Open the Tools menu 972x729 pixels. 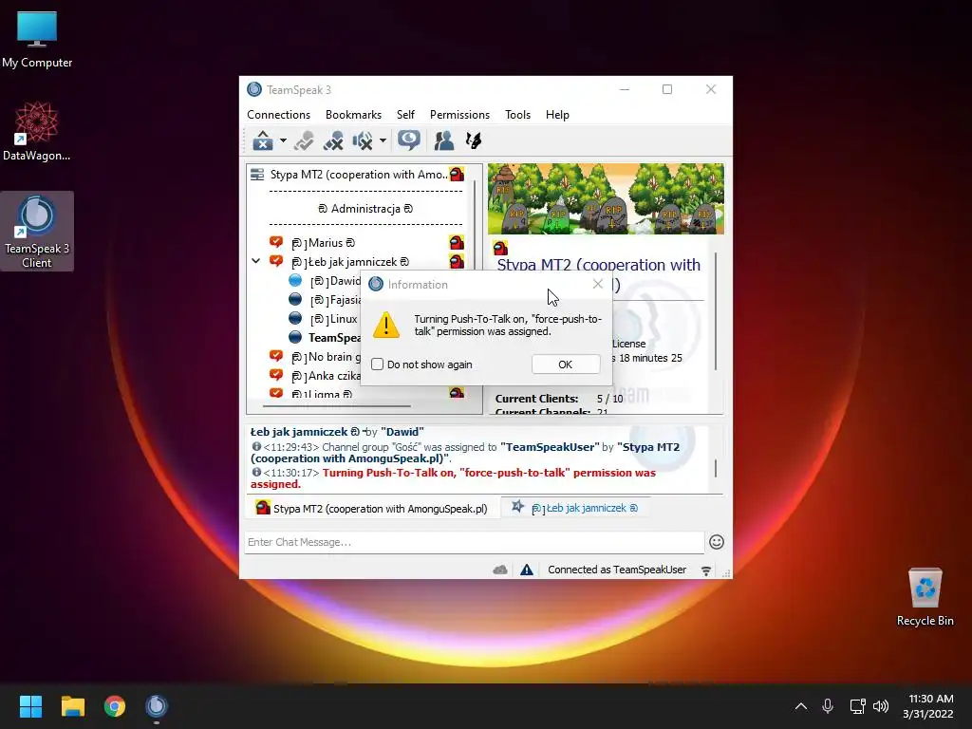tap(517, 115)
